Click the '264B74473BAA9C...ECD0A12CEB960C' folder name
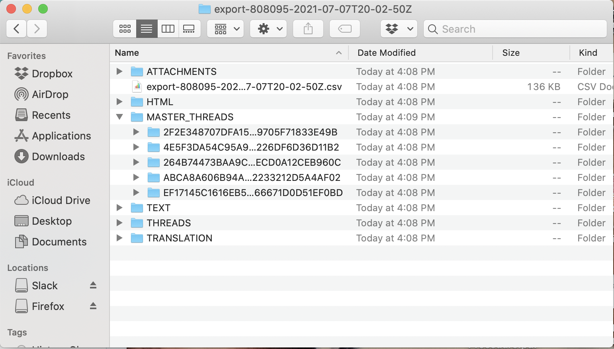Viewport: 614px width, 349px height. [252, 163]
